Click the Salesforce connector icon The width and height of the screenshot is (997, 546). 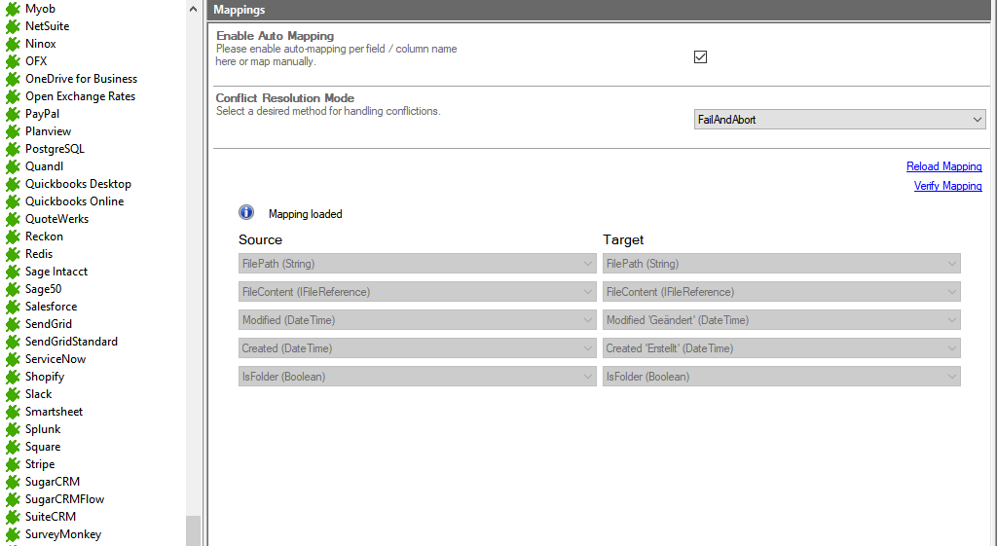[x=12, y=307]
